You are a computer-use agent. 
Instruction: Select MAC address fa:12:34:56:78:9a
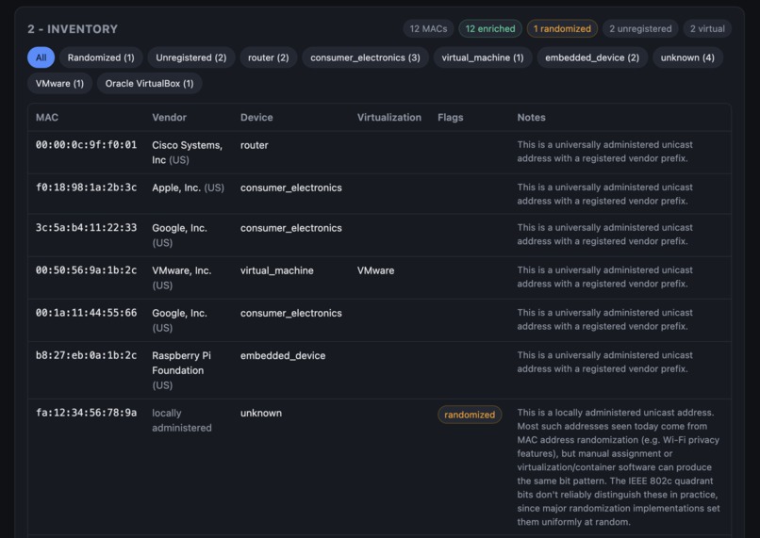point(86,413)
